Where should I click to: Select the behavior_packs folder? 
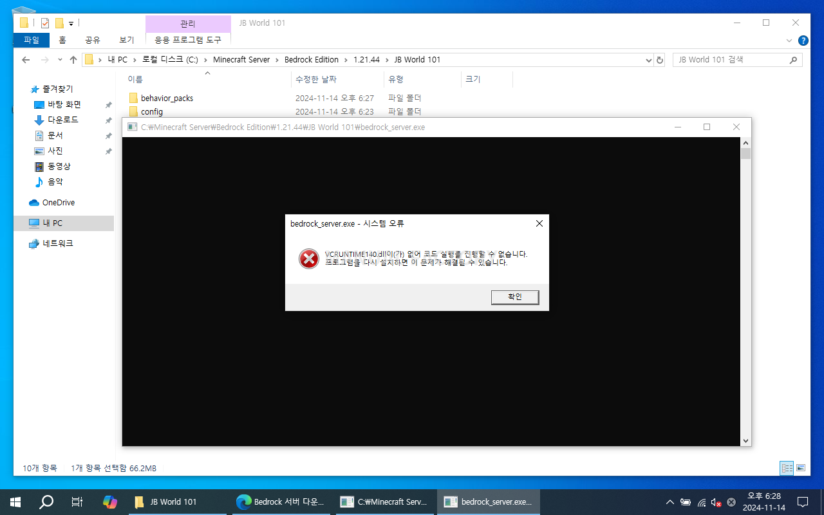167,98
